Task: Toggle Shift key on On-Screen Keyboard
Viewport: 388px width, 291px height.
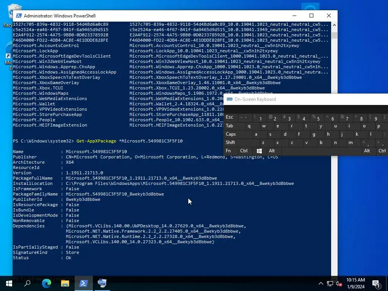Action: [x=239, y=143]
